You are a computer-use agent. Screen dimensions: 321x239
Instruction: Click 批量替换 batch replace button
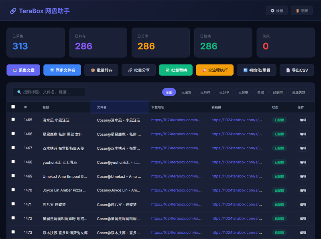pyautogui.click(x=176, y=70)
